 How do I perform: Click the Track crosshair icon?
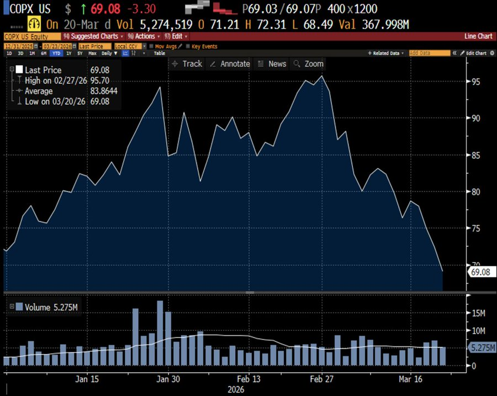tap(175, 64)
